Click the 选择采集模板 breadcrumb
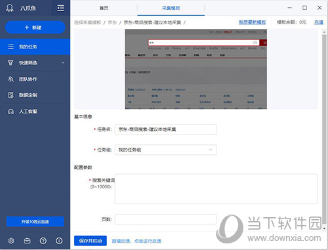 (x=87, y=22)
